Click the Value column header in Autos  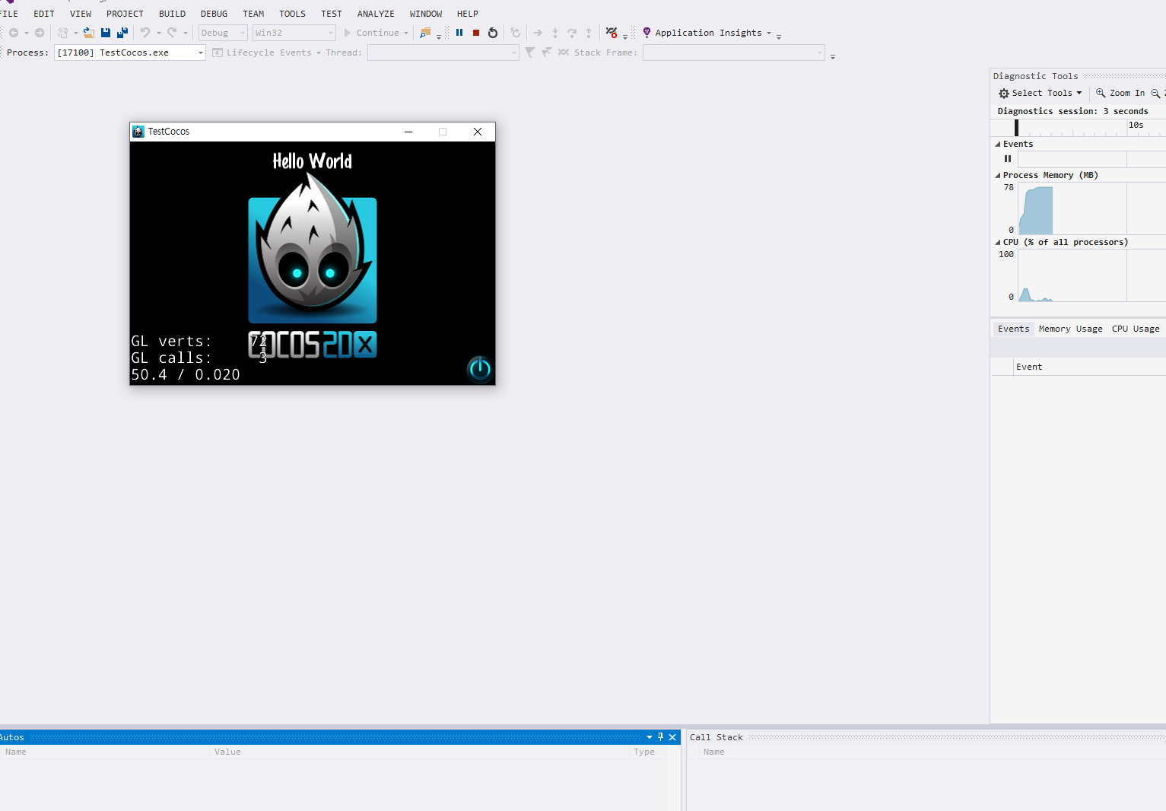pos(420,752)
